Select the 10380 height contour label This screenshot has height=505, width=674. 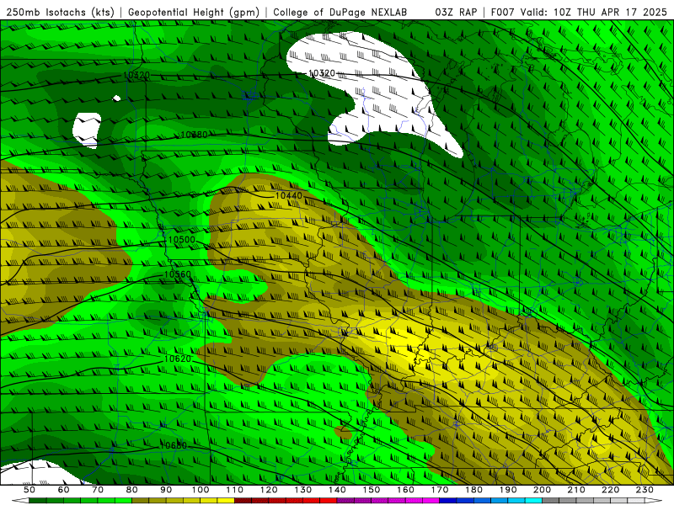click(194, 135)
